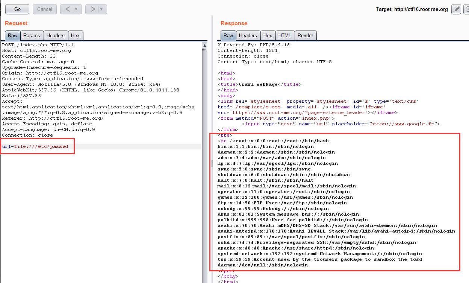The width and height of the screenshot is (469, 283).
Task: Click the postfix:x:89:89 passwd entry
Action: click(291, 237)
